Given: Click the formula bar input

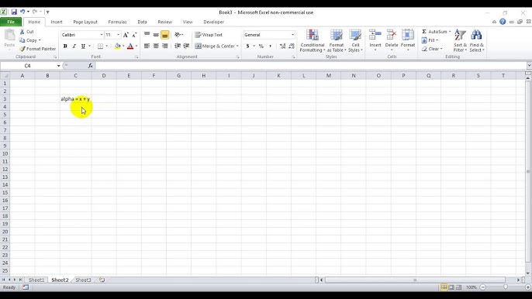Looking at the screenshot, I should point(310,66).
